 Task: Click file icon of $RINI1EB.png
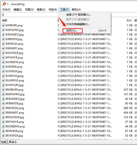(3, 131)
